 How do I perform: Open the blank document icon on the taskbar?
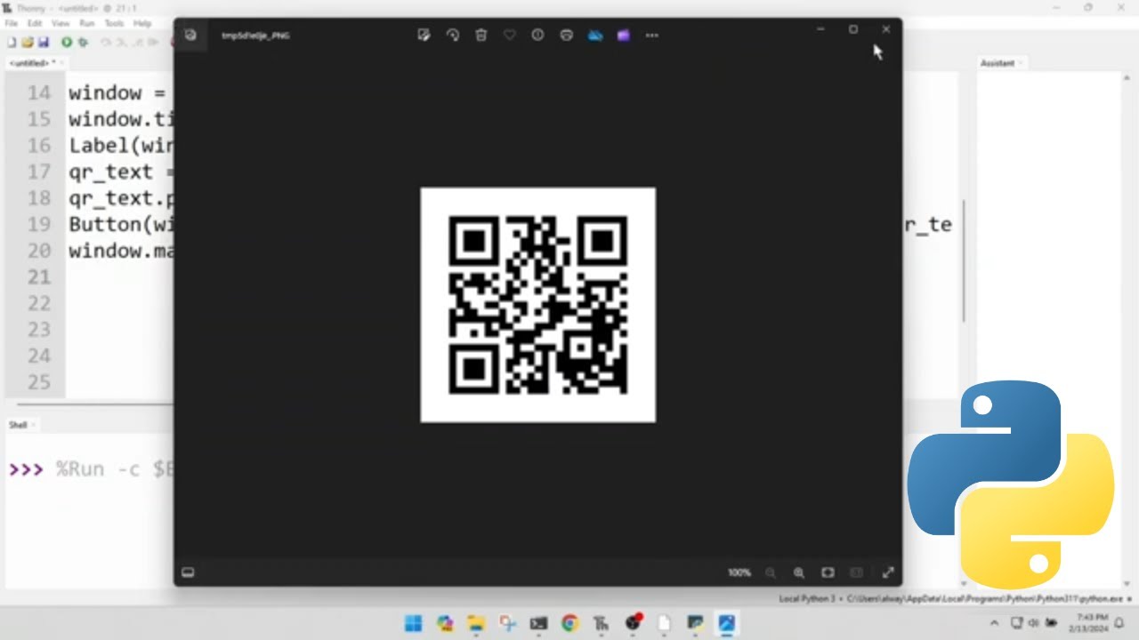664,623
